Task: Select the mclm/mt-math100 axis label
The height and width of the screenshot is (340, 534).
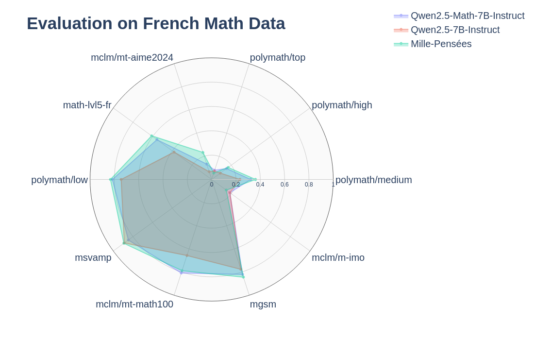Action: 134,304
